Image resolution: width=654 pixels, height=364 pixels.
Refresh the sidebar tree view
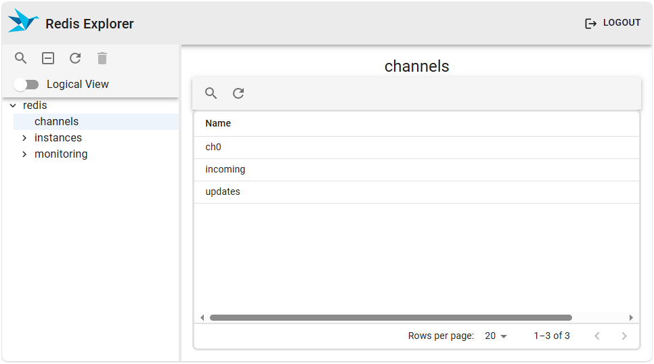(75, 58)
